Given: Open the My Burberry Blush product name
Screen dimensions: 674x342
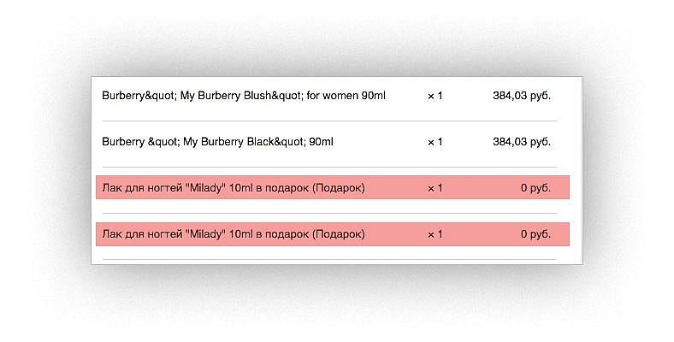Looking at the screenshot, I should tap(244, 96).
